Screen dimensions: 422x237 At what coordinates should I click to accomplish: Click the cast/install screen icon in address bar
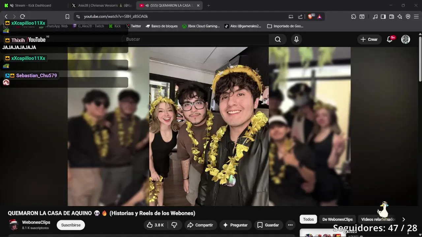coord(291,16)
